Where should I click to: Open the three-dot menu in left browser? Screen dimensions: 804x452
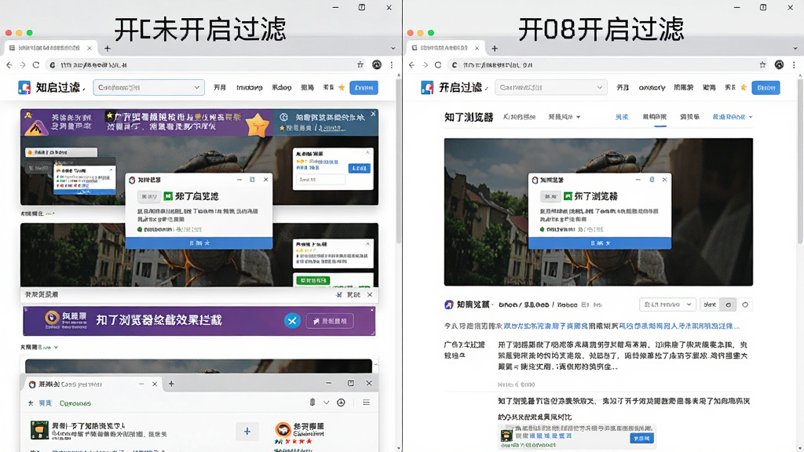392,64
